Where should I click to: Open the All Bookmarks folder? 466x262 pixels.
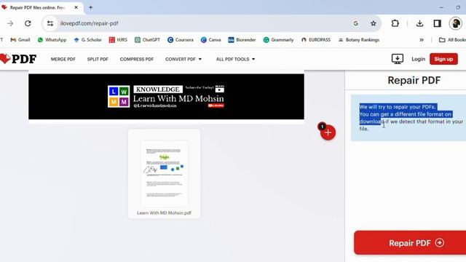tap(452, 40)
